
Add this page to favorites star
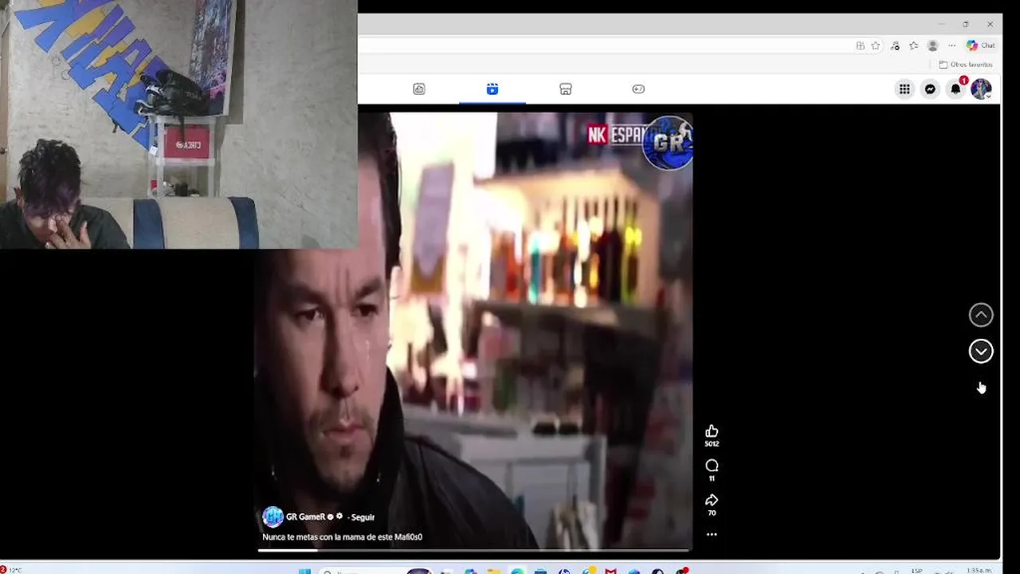[x=875, y=45]
